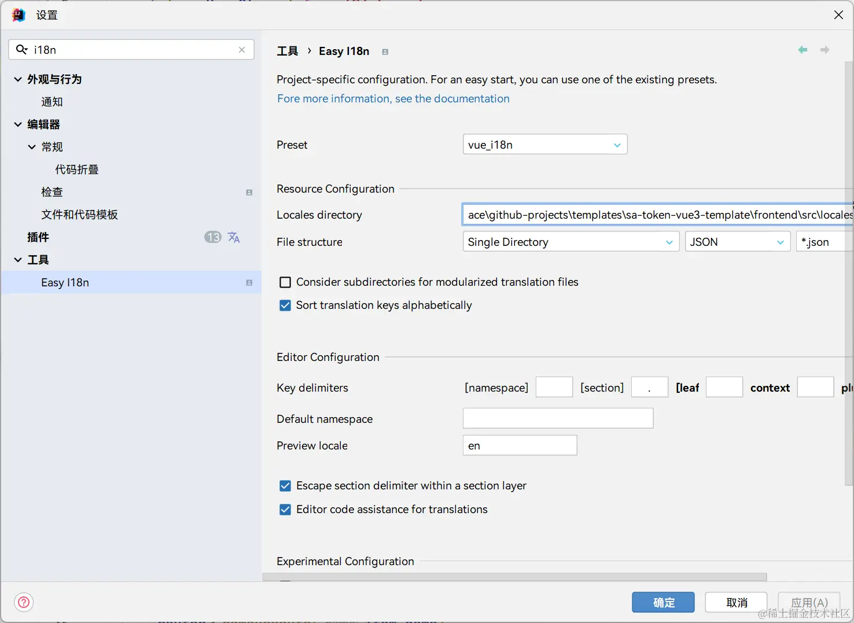
Task: Click the Locales directory path field
Action: [657, 215]
